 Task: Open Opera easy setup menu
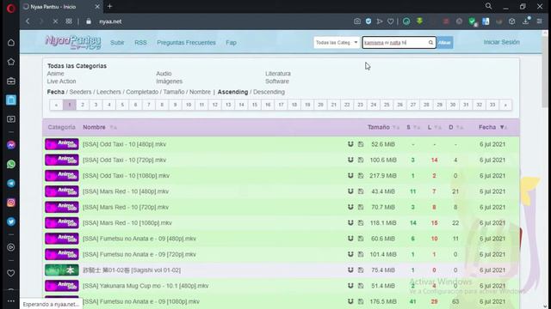click(x=540, y=21)
